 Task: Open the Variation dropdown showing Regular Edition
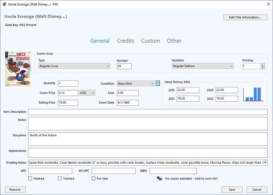tap(203, 66)
